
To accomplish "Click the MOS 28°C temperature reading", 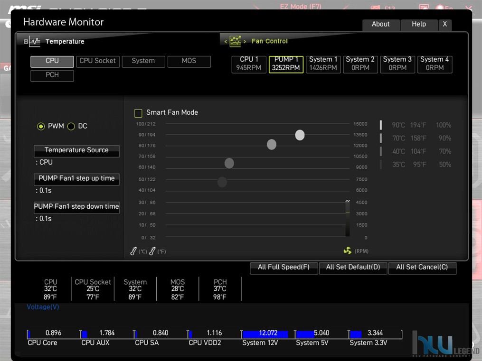I will click(178, 289).
